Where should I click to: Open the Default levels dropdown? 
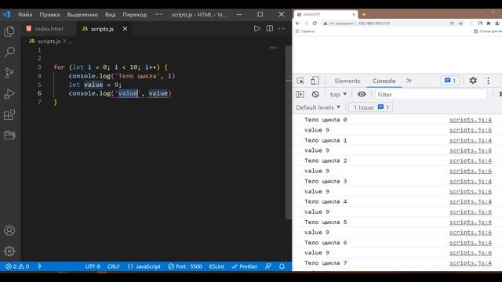pyautogui.click(x=318, y=107)
